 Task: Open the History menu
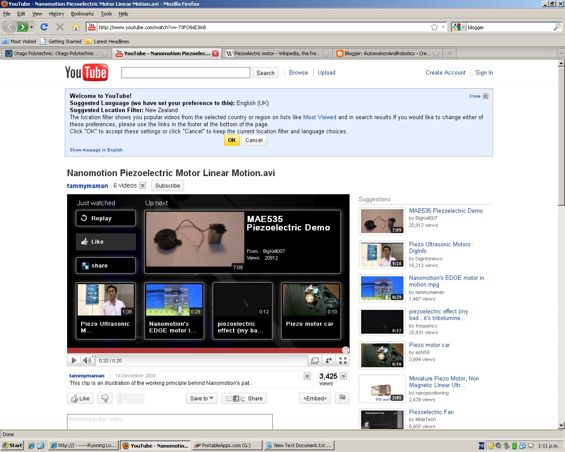point(56,14)
